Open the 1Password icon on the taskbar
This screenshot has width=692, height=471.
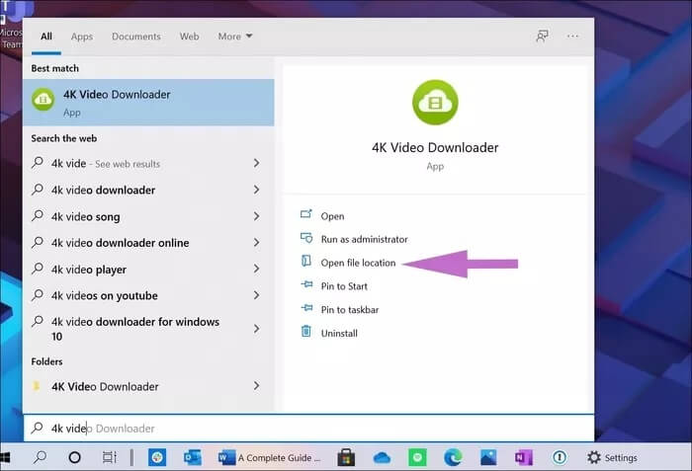tap(560, 457)
